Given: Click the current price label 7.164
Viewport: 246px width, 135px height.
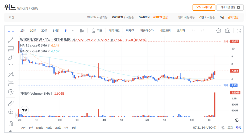Looking at the screenshot, I should click(235, 71).
